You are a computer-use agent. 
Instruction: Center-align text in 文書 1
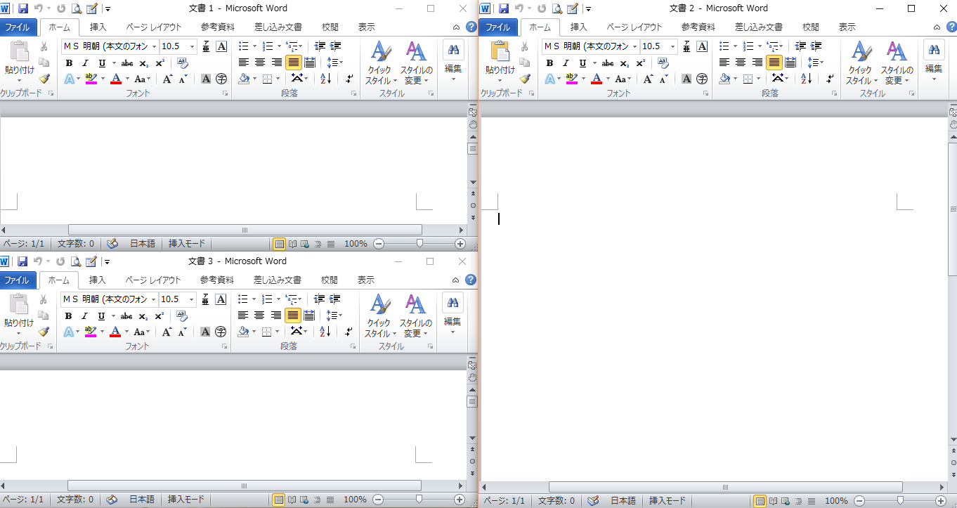coord(260,63)
